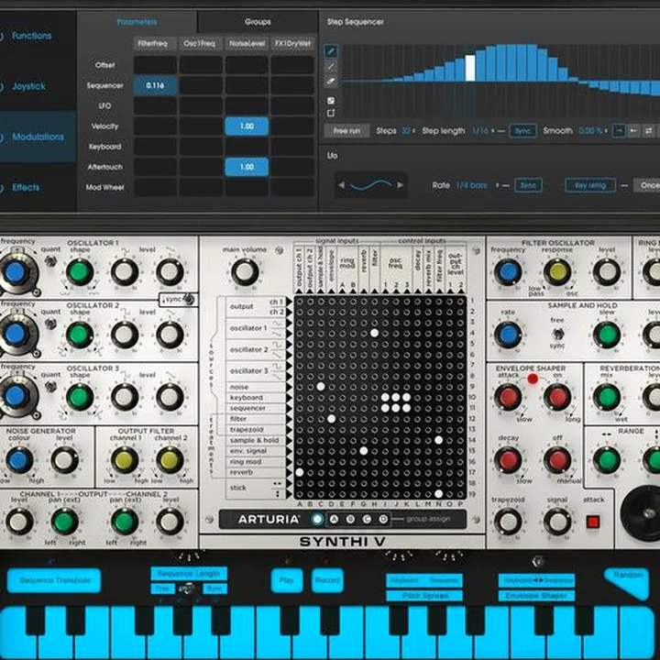Select group assign C
This screenshot has width=660, height=660.
(367, 520)
